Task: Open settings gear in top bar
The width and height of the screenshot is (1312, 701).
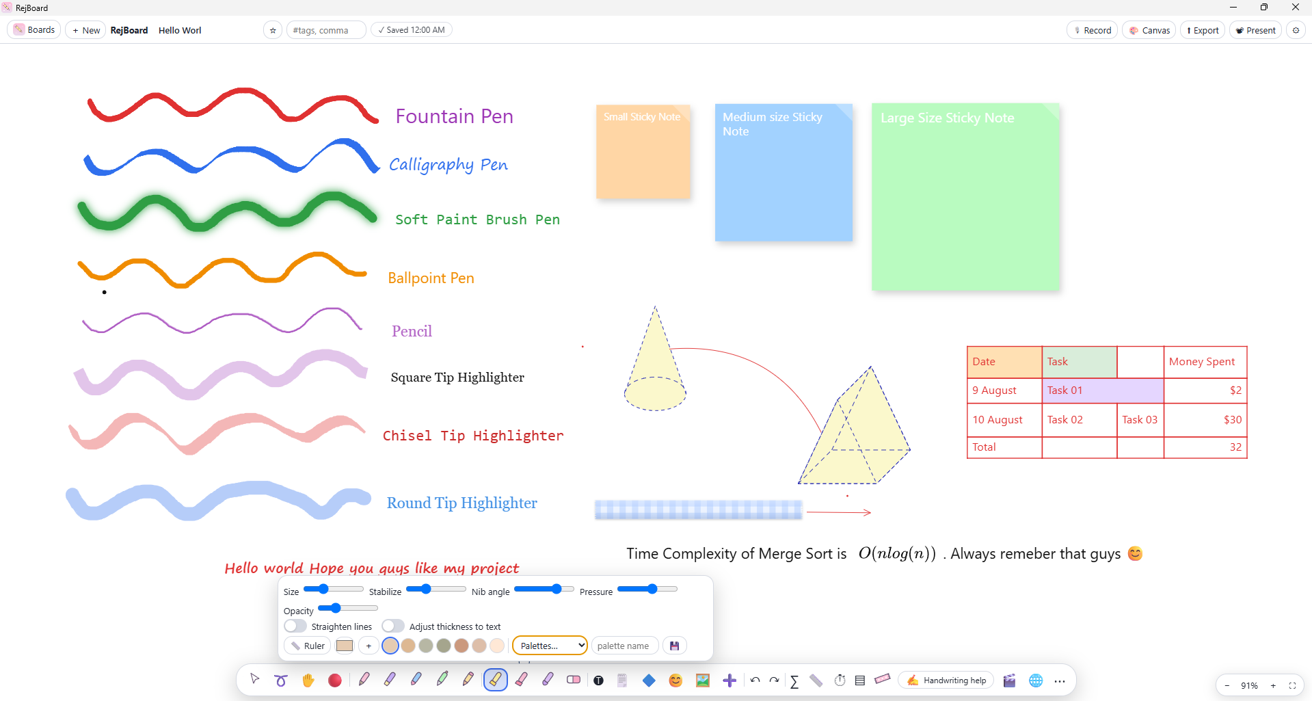Action: [1296, 30]
